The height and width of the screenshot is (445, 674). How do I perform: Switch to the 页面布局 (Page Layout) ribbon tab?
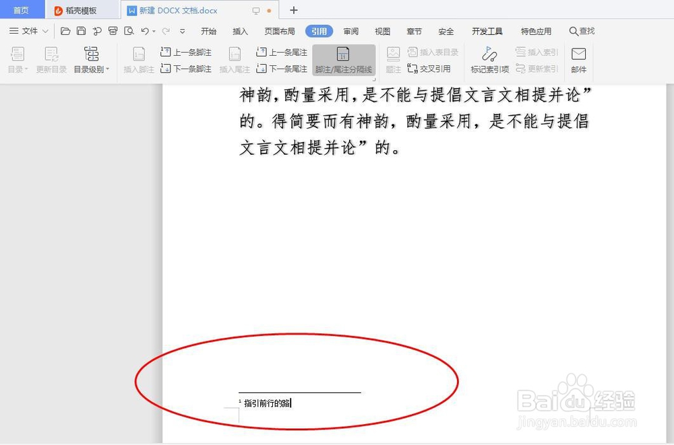tap(279, 30)
